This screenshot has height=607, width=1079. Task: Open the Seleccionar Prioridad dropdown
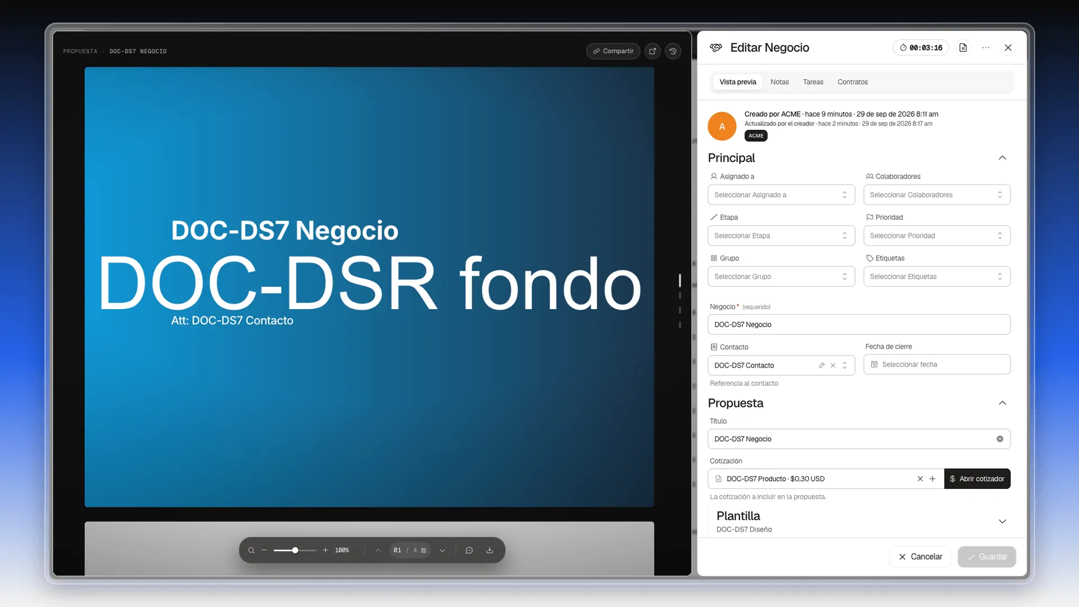pyautogui.click(x=937, y=235)
